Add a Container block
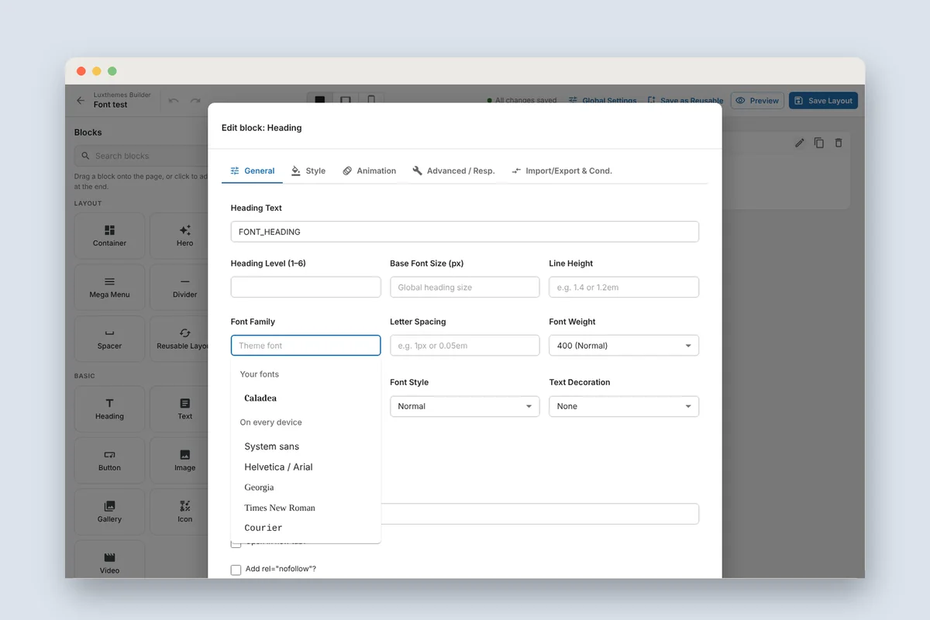Viewport: 930px width, 620px height. (109, 236)
